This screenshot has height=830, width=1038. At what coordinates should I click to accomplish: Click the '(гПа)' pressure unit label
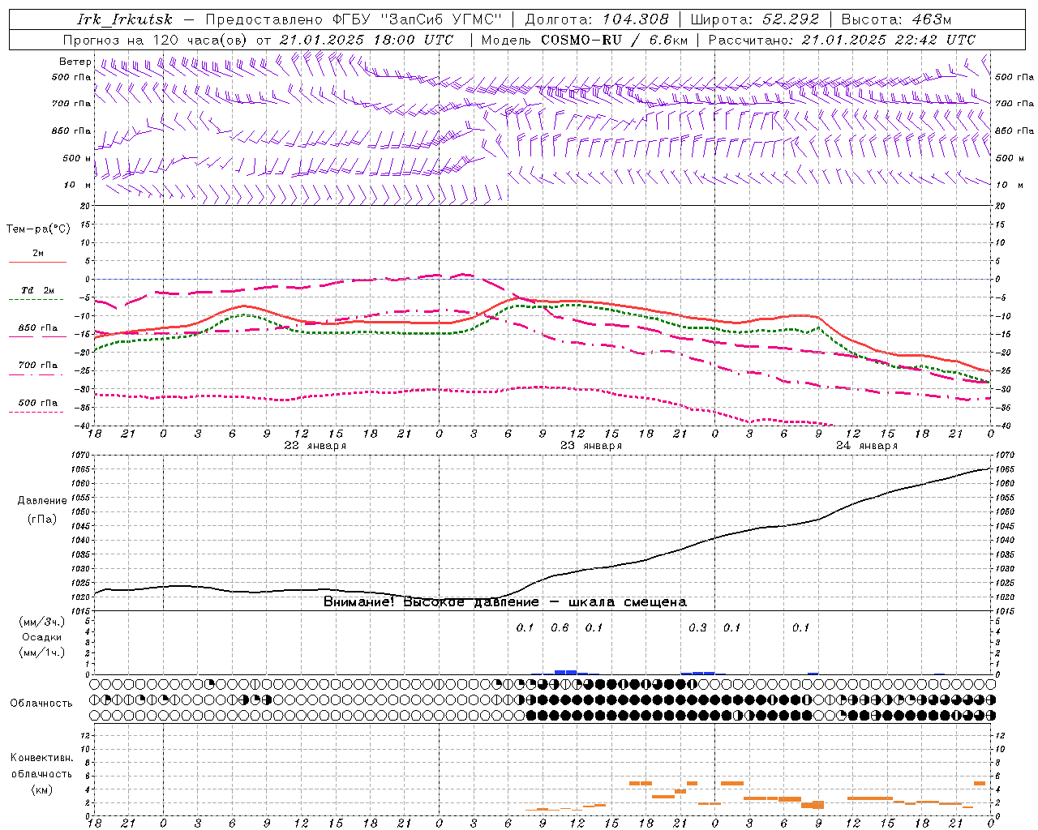click(x=42, y=520)
